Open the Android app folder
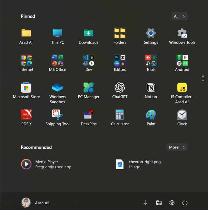This screenshot has height=210, width=208. (182, 63)
